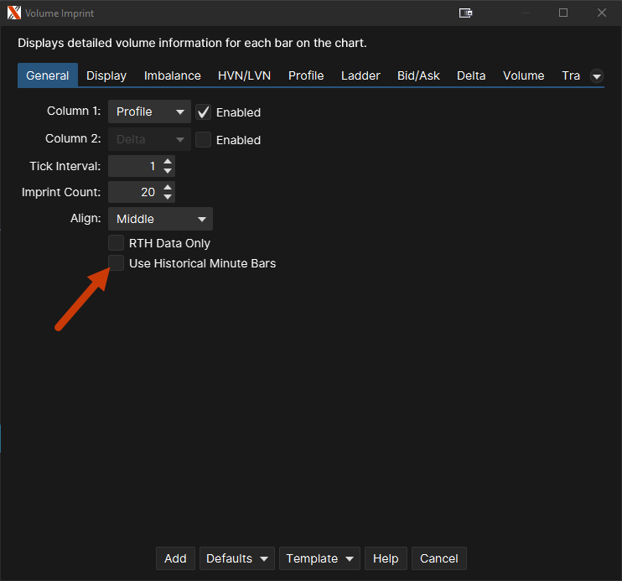The image size is (622, 581).
Task: Switch to the Imbalance tab
Action: pyautogui.click(x=172, y=75)
